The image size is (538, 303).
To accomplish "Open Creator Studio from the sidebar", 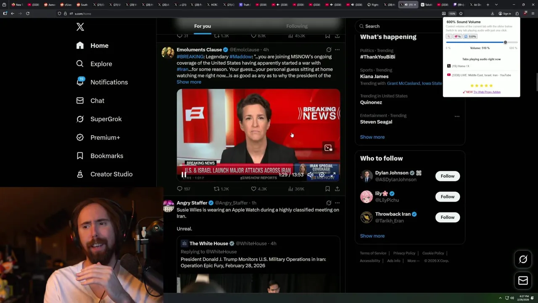I will (104, 174).
